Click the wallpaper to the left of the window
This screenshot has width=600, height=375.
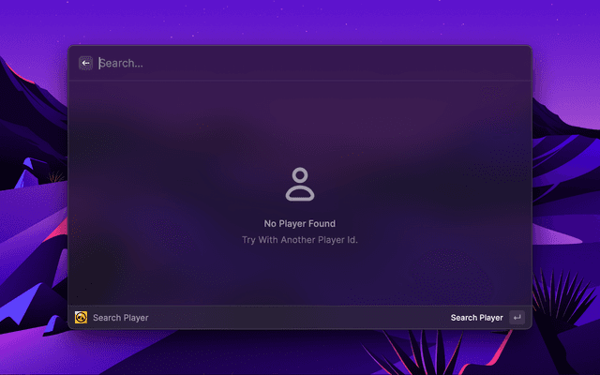point(33,141)
